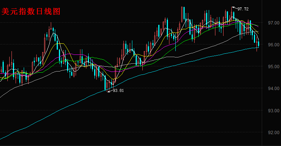This screenshot has height=146, width=281.
Task: Select the 96.00 price axis label
Action: 274,44
